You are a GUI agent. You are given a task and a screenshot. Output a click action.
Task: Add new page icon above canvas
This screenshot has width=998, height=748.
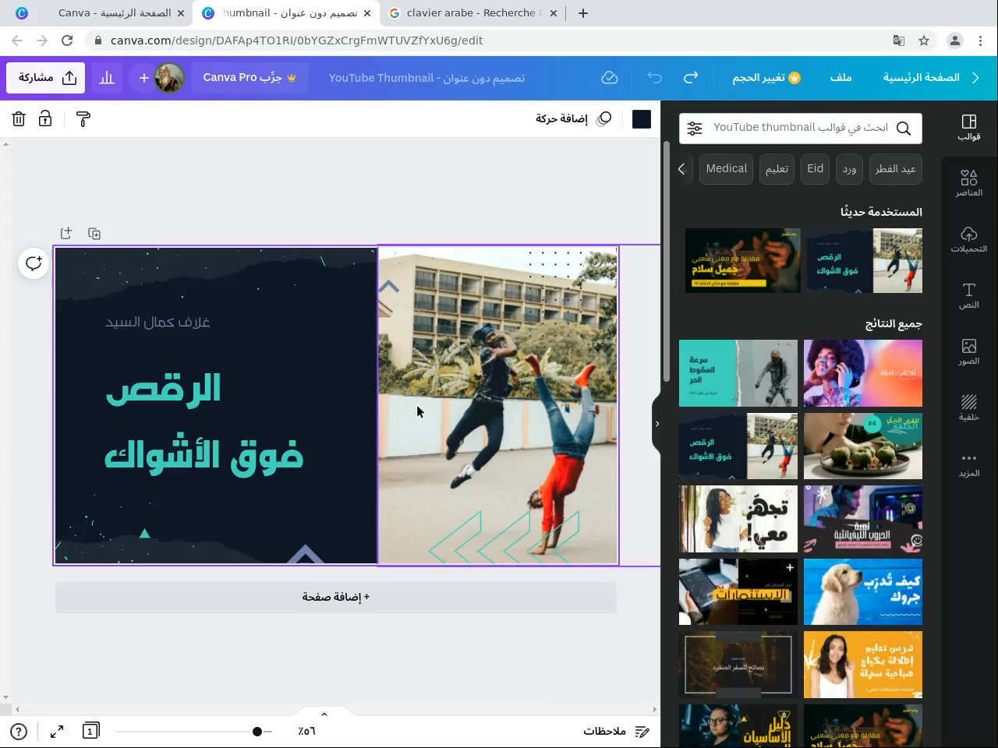tap(66, 234)
